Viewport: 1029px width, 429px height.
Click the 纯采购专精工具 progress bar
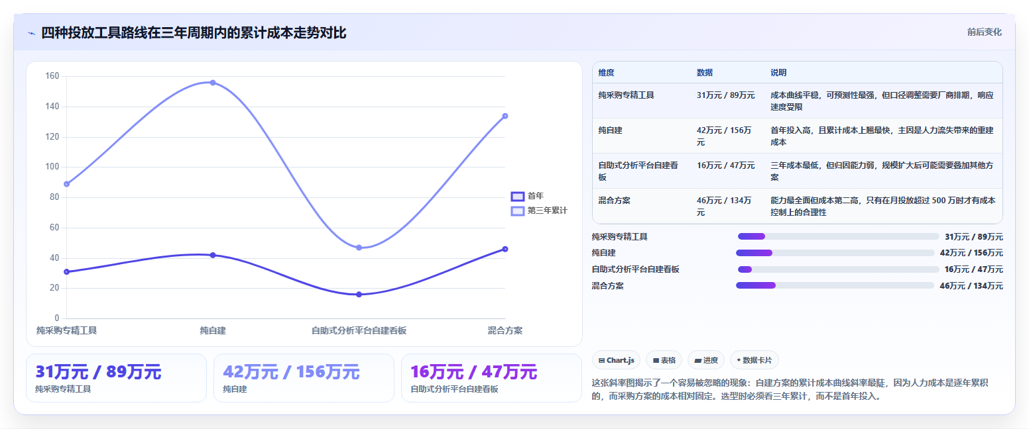[839, 236]
